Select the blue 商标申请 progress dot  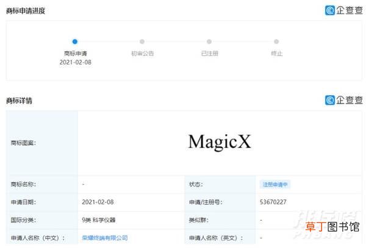pyautogui.click(x=75, y=41)
